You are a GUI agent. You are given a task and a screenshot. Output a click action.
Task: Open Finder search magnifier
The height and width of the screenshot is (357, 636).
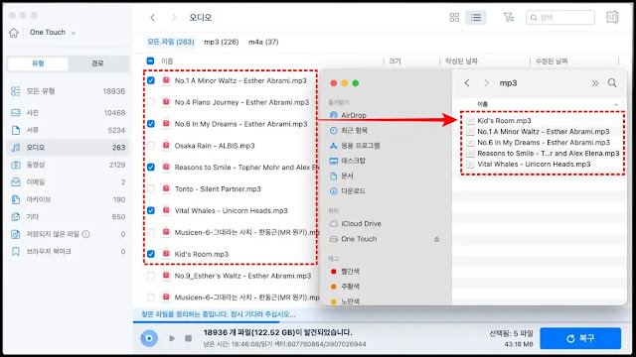coord(612,83)
